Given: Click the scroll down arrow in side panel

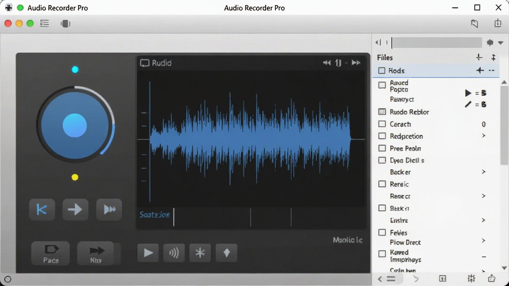Looking at the screenshot, I should [504, 268].
